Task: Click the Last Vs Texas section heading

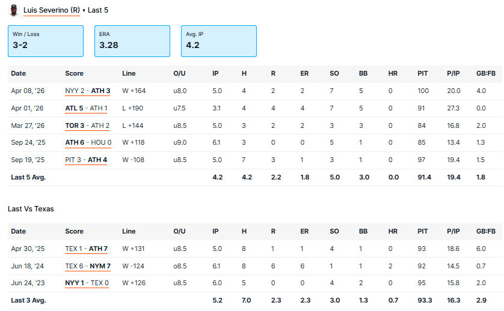Action: pos(31,209)
